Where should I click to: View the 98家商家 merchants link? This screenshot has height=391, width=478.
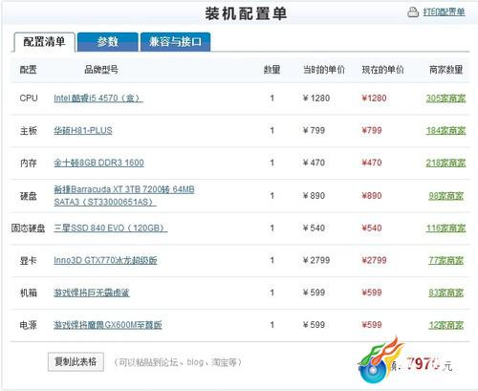pos(445,196)
